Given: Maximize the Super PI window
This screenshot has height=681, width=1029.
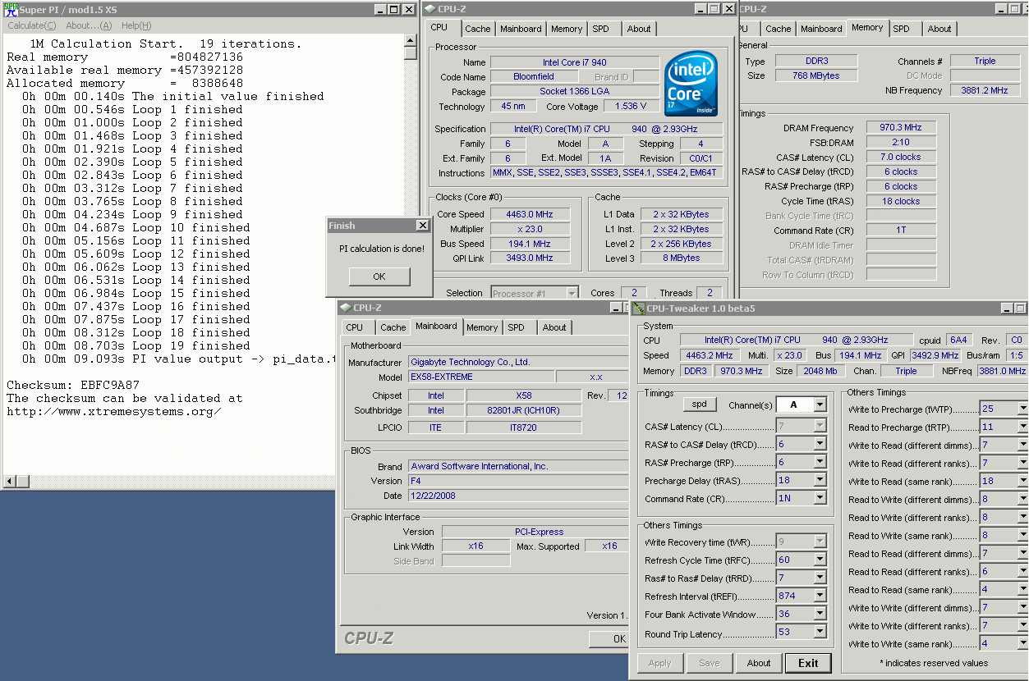Looking at the screenshot, I should [x=394, y=10].
